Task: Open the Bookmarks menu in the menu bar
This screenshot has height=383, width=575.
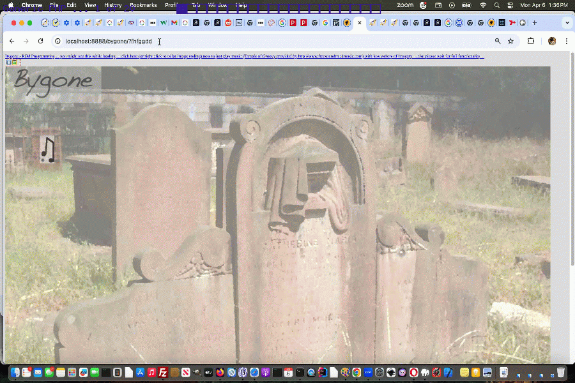Action: (143, 4)
